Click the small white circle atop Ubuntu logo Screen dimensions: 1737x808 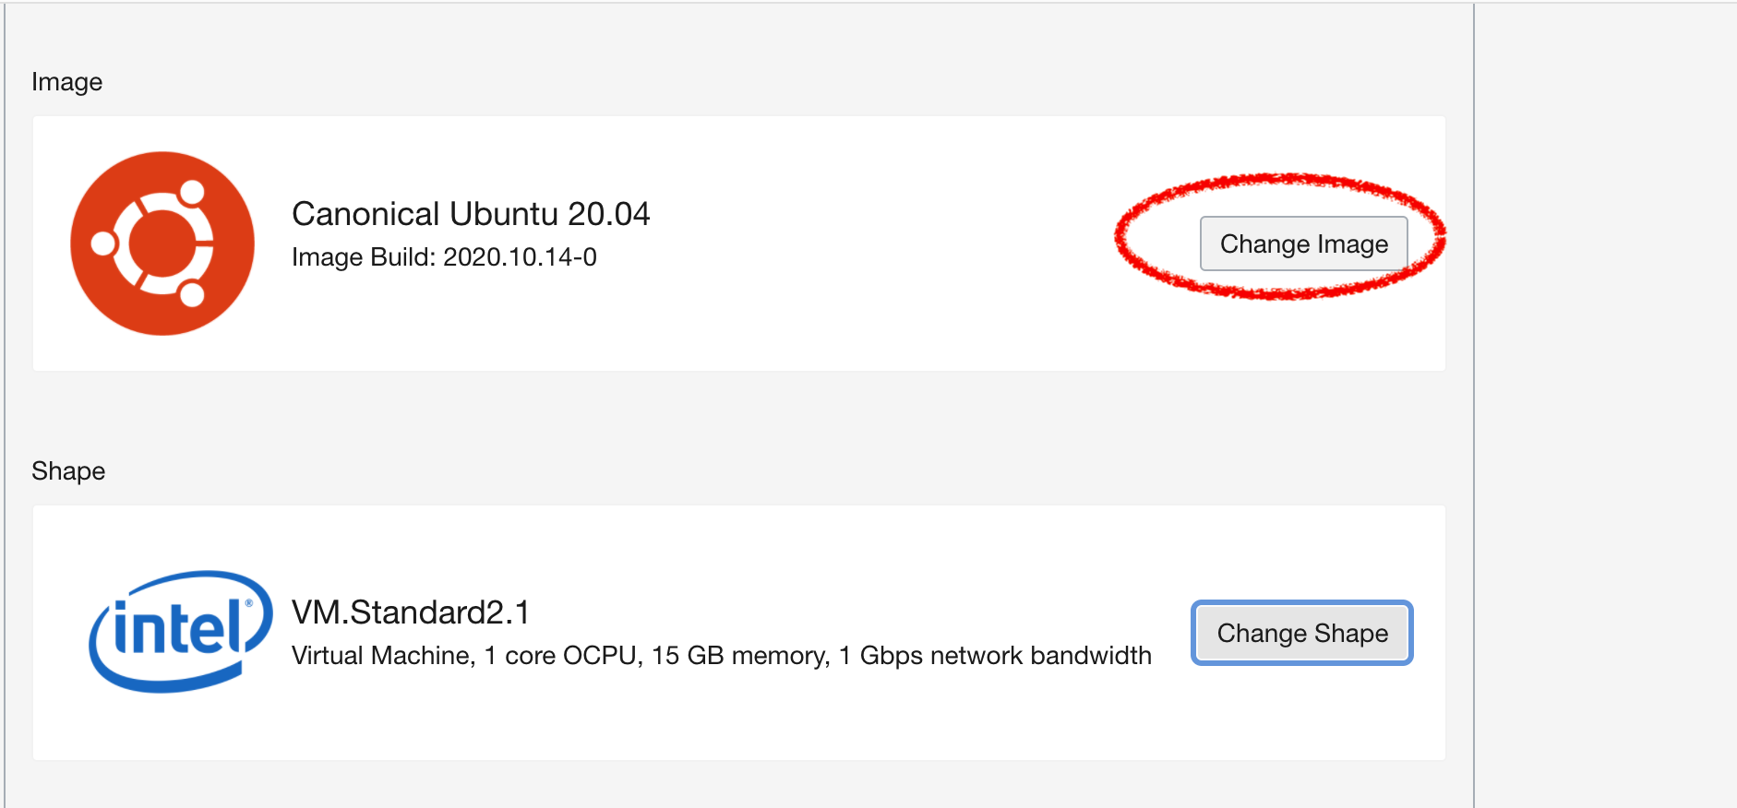coord(192,193)
